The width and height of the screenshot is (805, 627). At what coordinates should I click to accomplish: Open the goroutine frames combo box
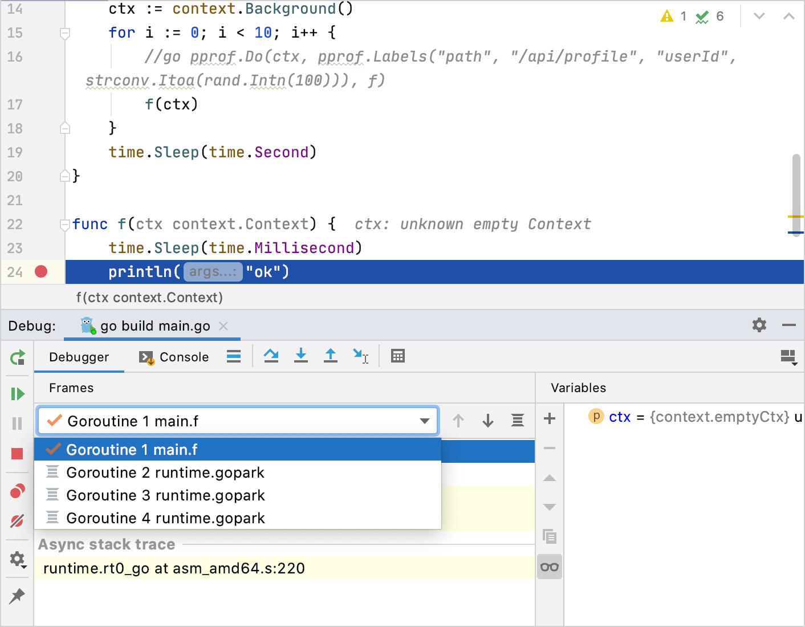click(424, 421)
